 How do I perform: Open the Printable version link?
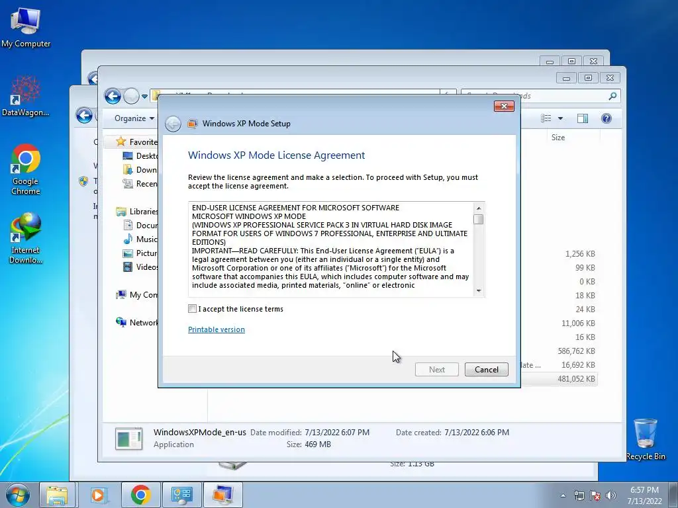(217, 329)
